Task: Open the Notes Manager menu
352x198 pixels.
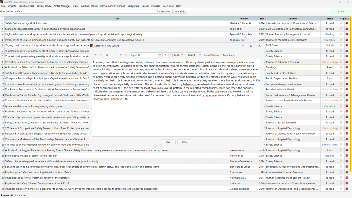Action: [x=62, y=6]
